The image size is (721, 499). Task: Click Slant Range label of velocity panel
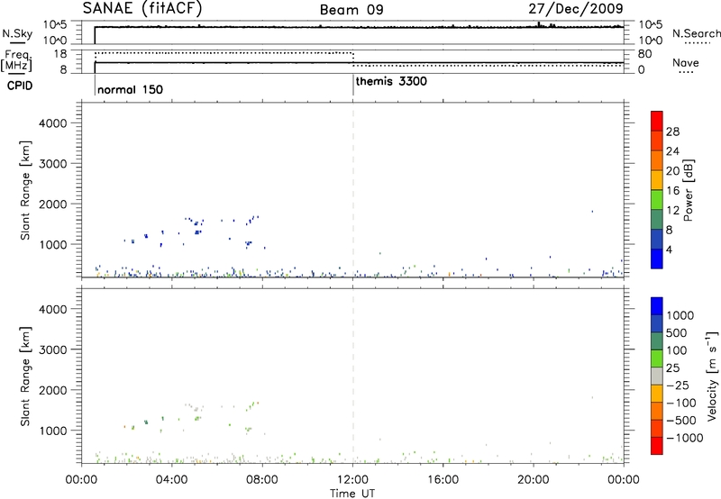click(x=25, y=377)
